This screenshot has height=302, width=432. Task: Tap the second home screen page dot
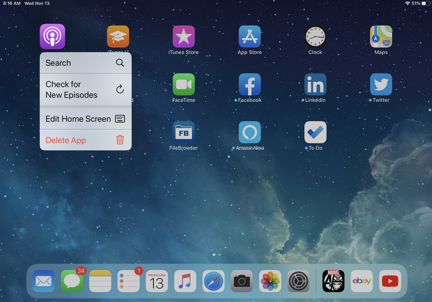click(x=220, y=254)
